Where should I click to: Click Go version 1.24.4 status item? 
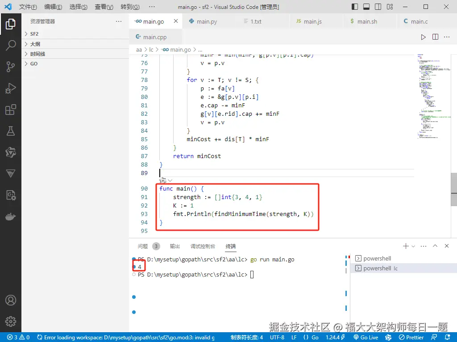click(335, 338)
